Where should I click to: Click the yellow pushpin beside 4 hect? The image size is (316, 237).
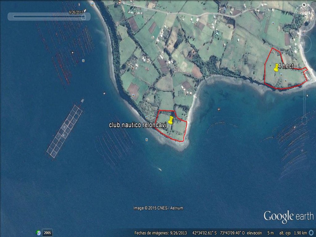pyautogui.click(x=276, y=68)
